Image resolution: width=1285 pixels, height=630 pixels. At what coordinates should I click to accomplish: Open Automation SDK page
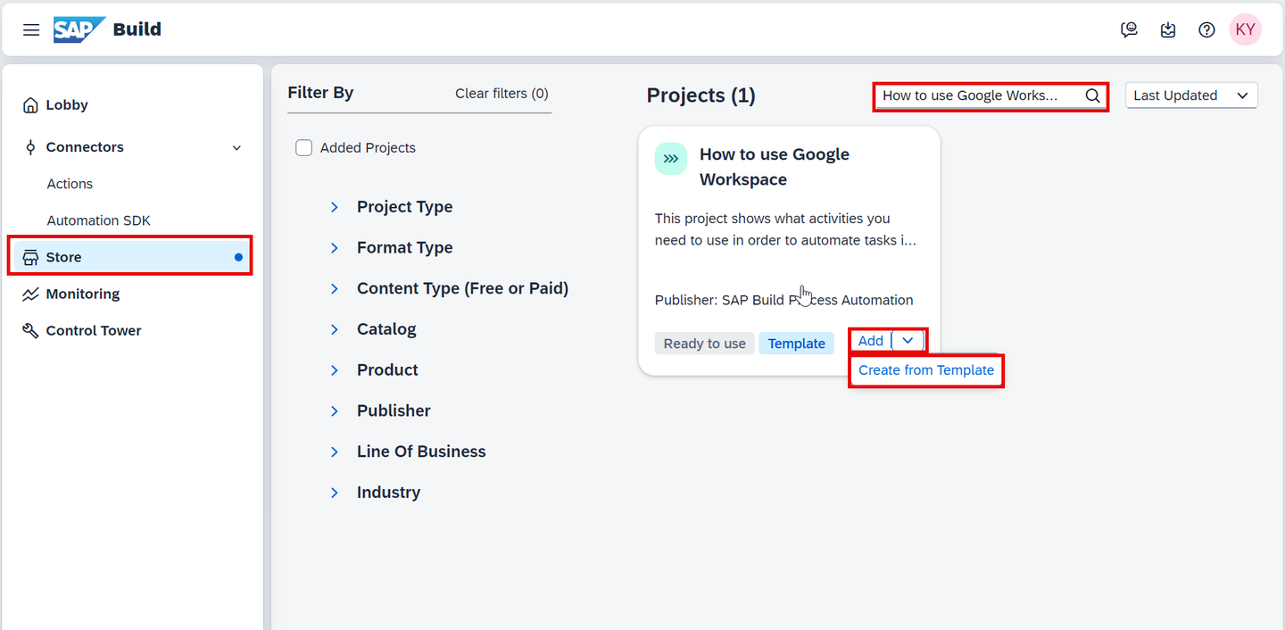point(98,220)
